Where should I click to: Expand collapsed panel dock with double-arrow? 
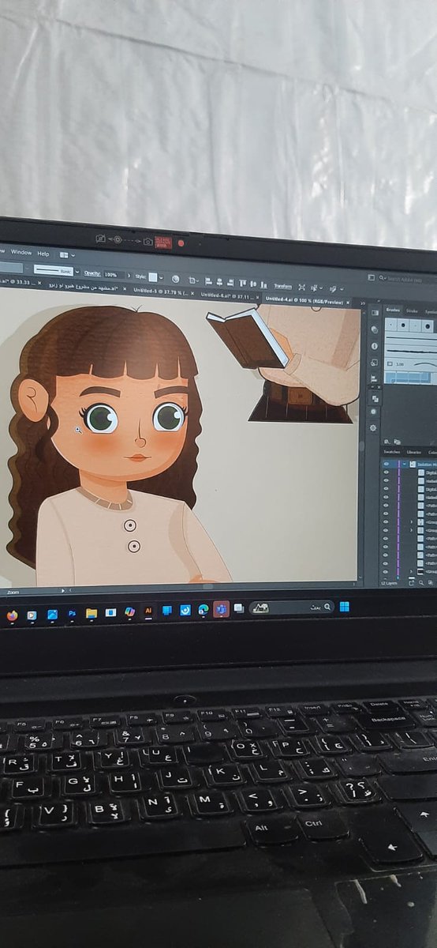point(363,303)
